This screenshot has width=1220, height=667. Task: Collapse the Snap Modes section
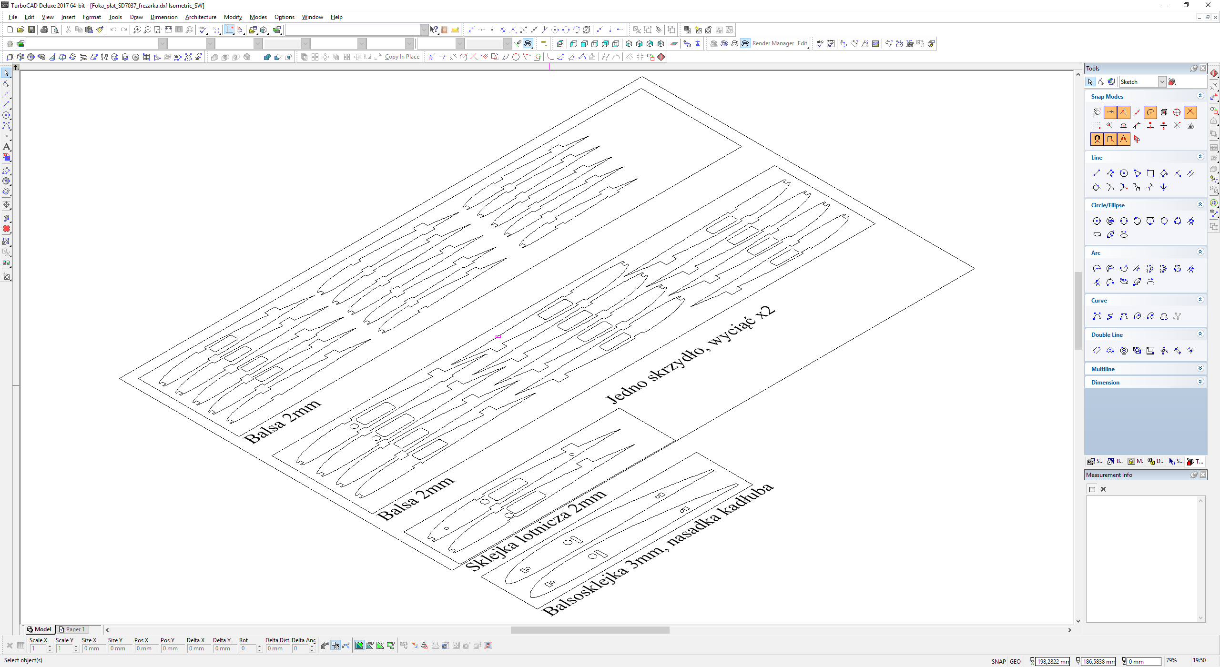(1200, 96)
